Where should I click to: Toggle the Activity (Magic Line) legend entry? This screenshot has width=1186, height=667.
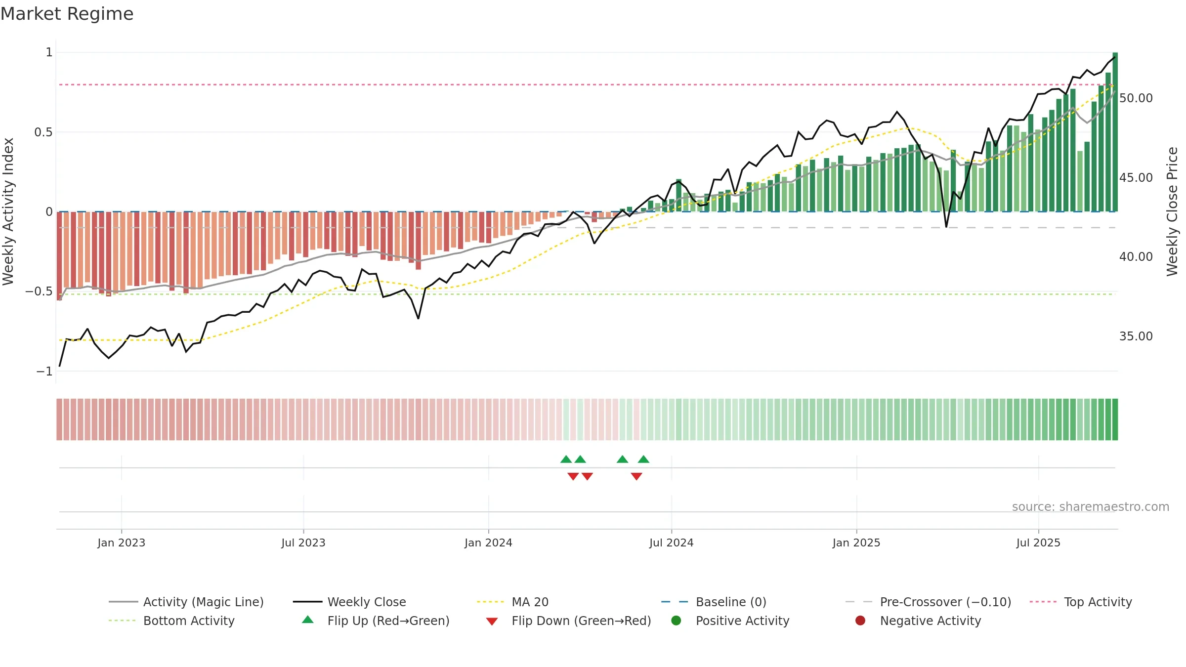186,602
